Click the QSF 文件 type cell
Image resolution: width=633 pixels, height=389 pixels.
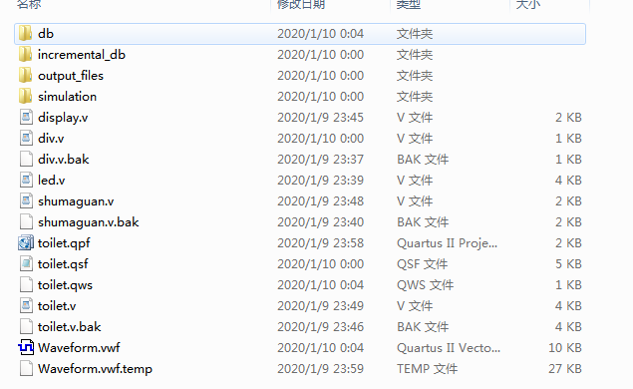[x=423, y=264]
